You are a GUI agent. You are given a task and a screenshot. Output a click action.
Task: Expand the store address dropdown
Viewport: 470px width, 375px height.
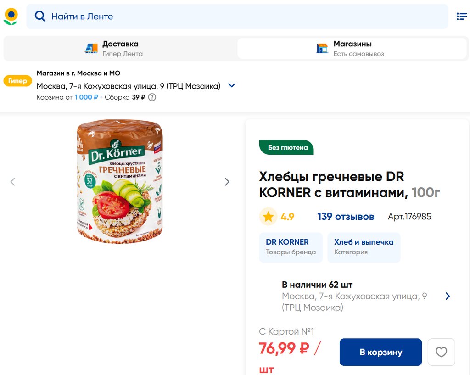coord(232,85)
